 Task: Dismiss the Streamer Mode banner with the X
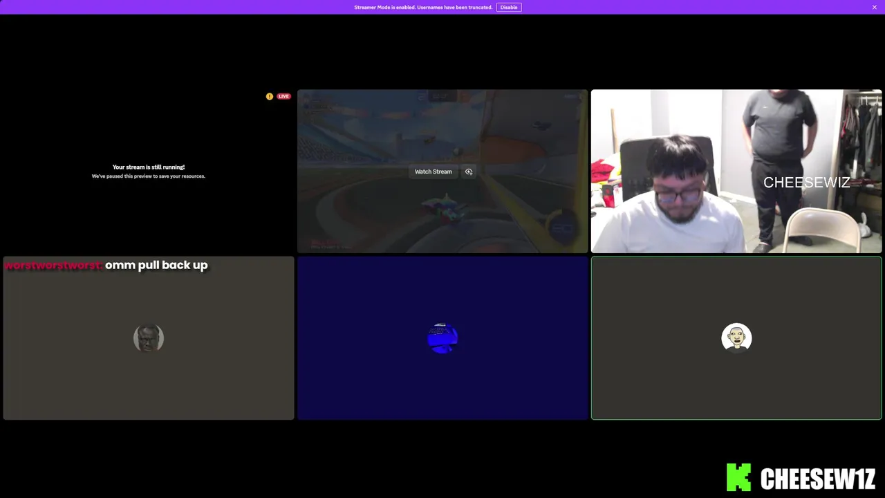click(874, 7)
